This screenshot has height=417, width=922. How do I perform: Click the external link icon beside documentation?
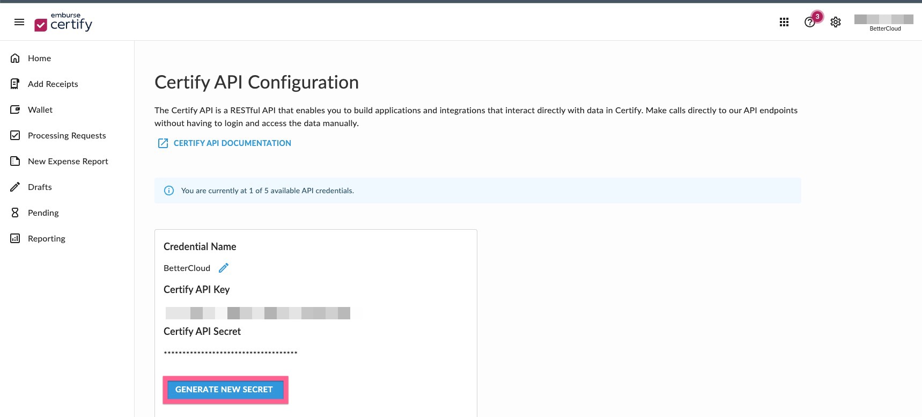163,143
